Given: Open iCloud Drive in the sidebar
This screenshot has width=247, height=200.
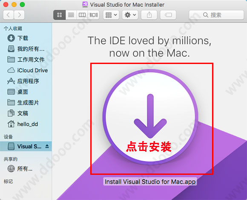Looking at the screenshot, I should [26, 70].
